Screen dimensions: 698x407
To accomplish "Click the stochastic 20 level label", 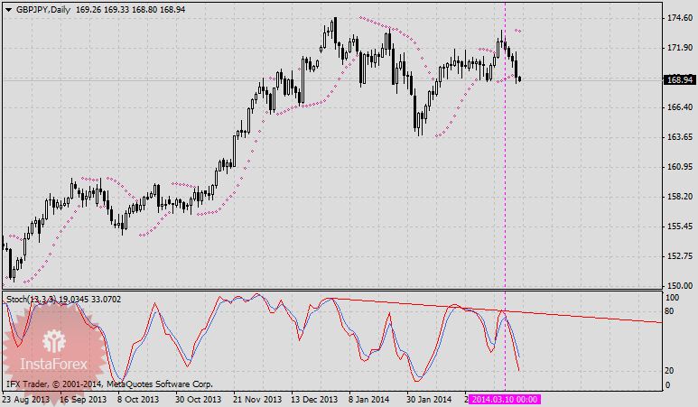I will (x=671, y=370).
